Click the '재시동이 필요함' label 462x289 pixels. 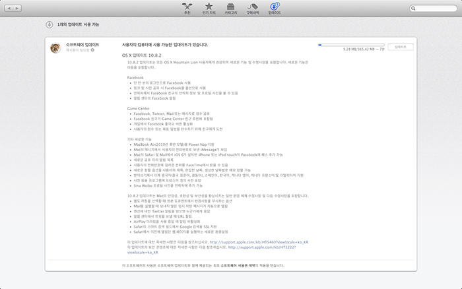77,50
